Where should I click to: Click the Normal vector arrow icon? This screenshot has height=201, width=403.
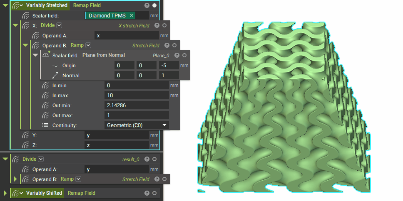[55, 76]
